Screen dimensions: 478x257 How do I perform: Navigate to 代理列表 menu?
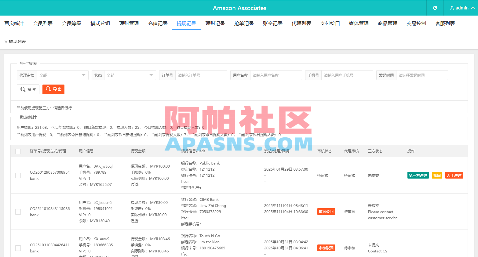(x=301, y=24)
